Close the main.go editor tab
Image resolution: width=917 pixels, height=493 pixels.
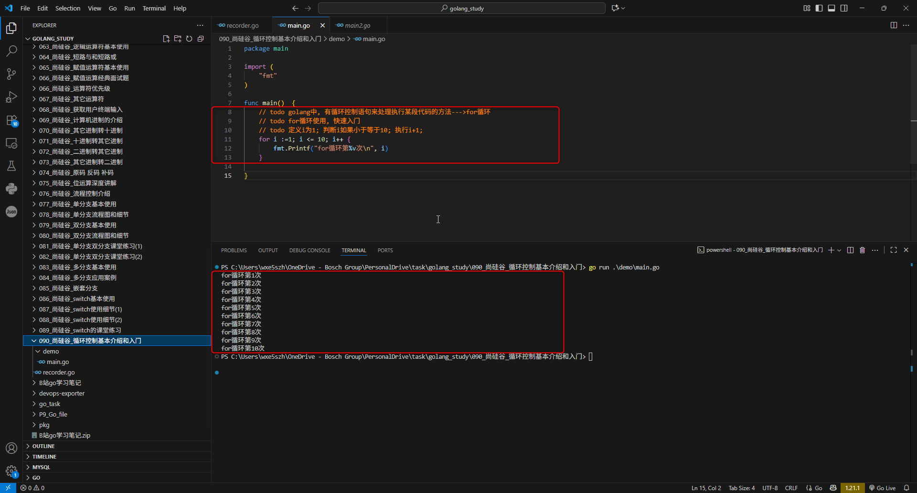[x=322, y=25]
